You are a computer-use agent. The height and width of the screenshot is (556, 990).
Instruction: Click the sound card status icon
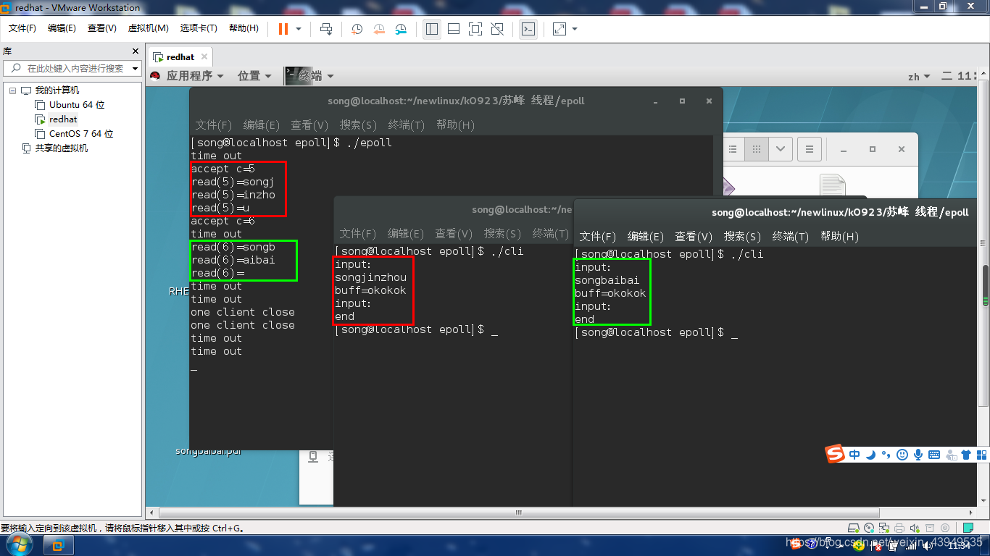914,528
